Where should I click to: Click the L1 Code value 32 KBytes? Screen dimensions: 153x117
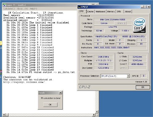(x=137, y=60)
